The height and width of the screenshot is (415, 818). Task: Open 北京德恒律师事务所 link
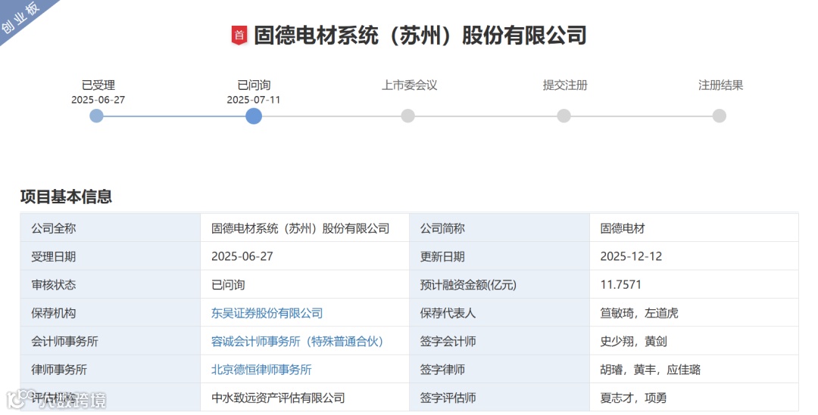(x=261, y=370)
